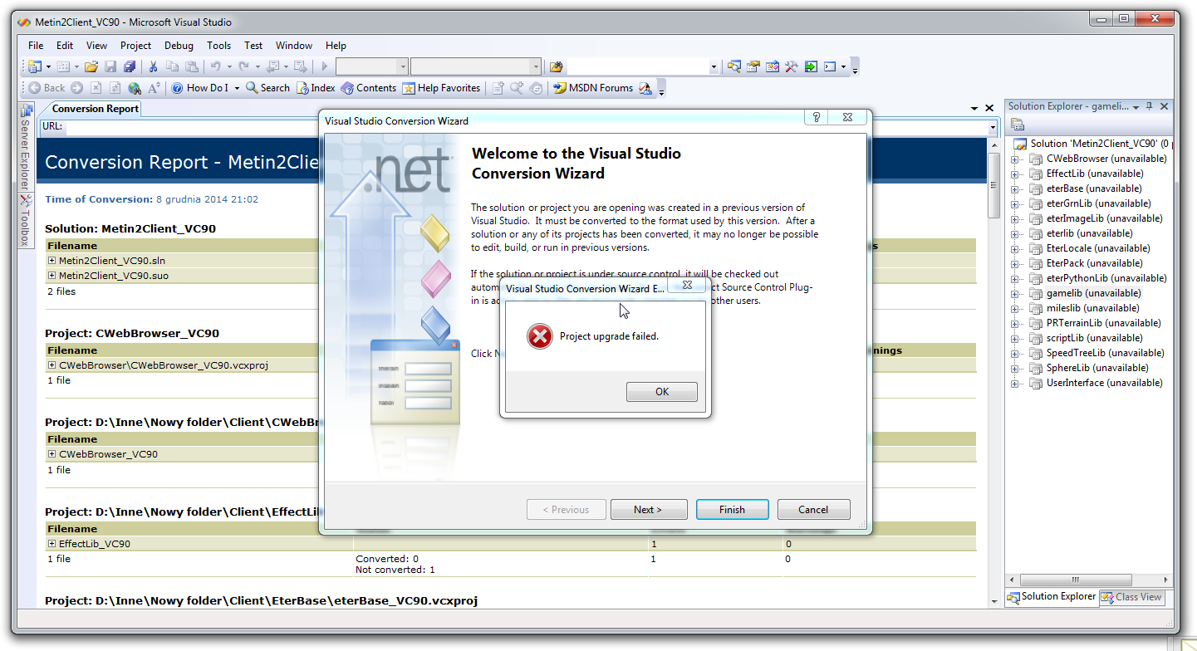Expand the EffectLib_VC90 report row
Image resolution: width=1197 pixels, height=651 pixels.
(52, 544)
